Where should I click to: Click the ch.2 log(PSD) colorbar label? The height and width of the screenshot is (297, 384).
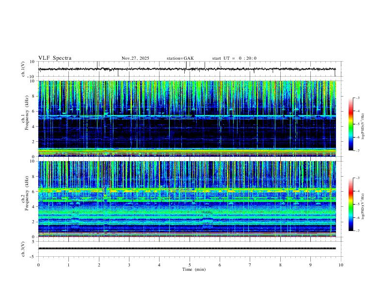pos(363,206)
